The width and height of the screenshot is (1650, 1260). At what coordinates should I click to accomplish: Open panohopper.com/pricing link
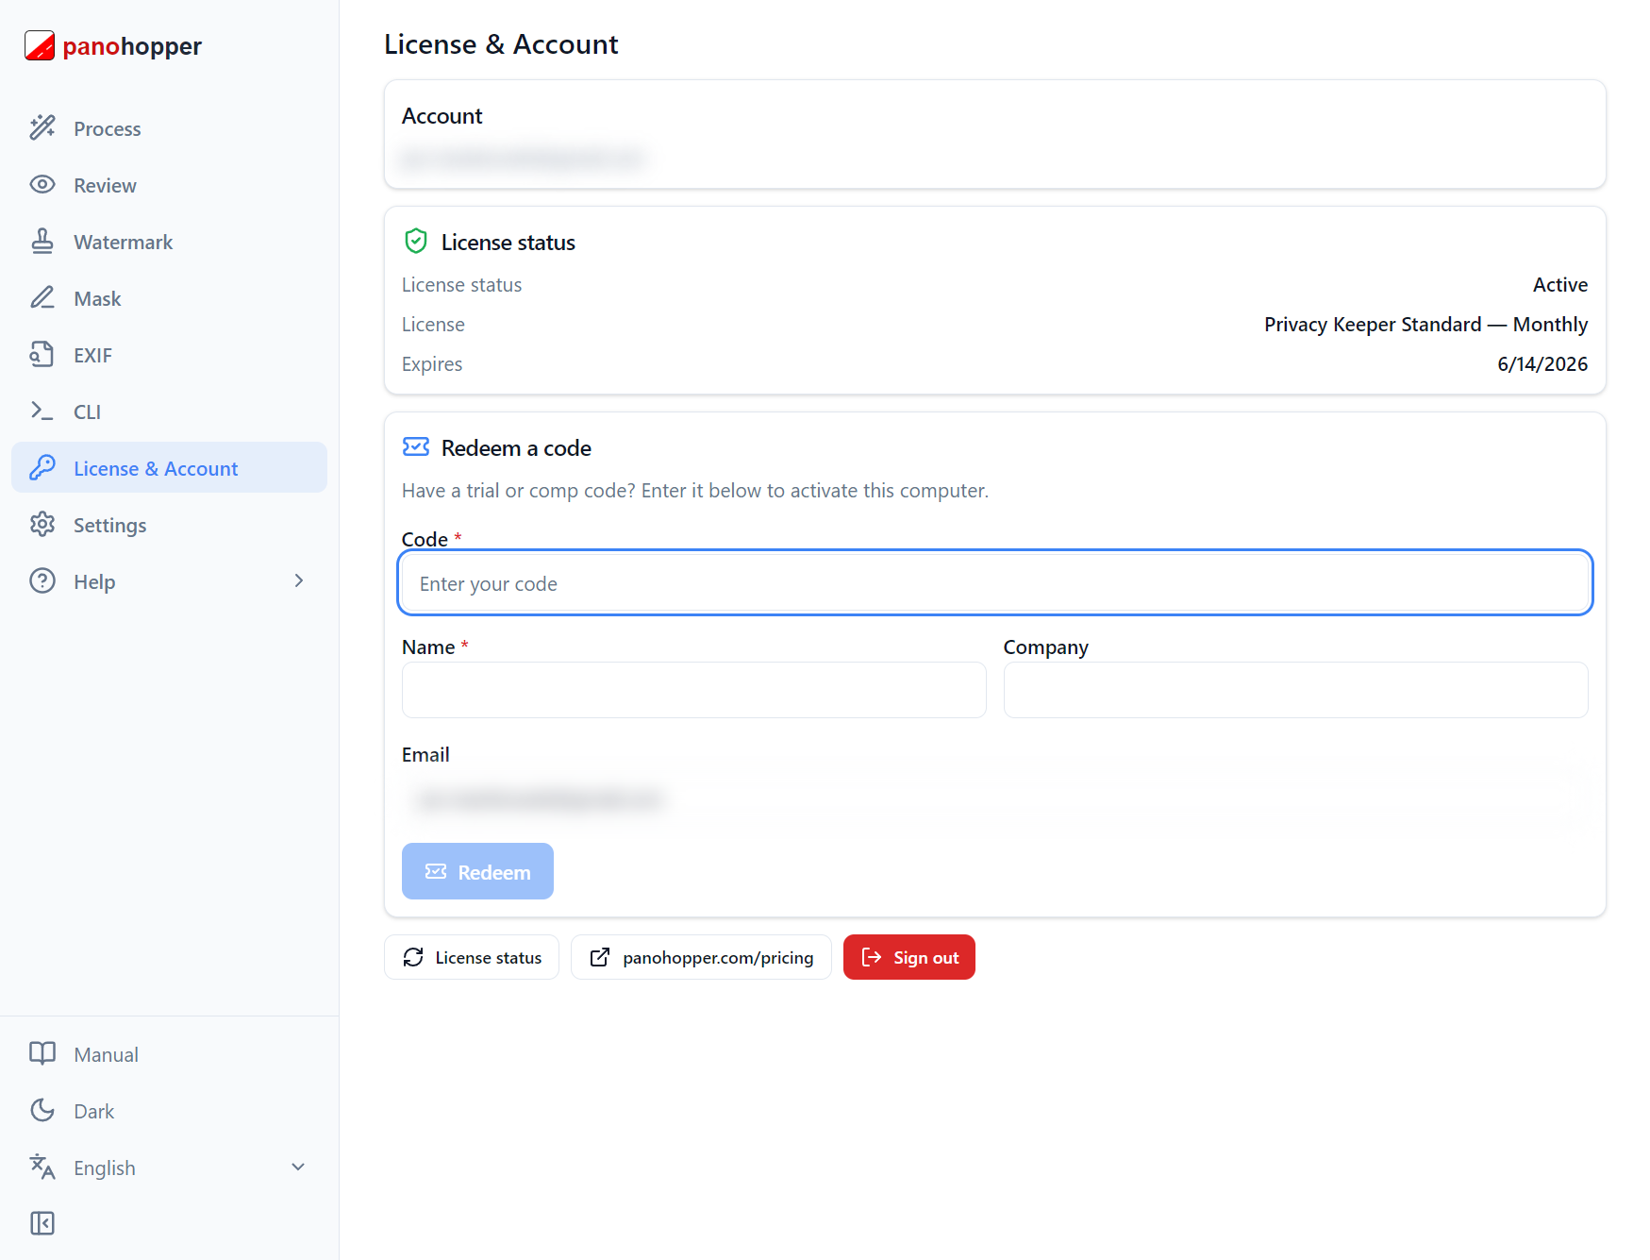[x=701, y=957]
